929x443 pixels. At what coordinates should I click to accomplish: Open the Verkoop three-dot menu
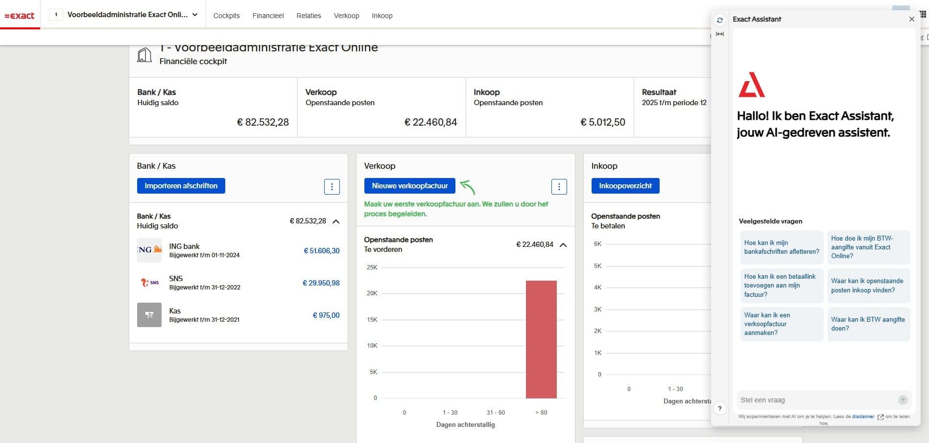(x=559, y=186)
